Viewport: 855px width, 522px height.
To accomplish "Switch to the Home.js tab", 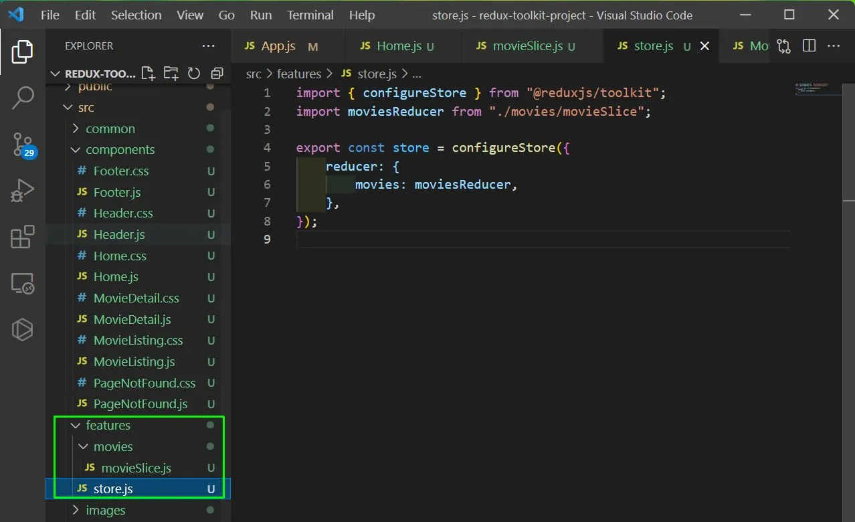I will tap(404, 46).
